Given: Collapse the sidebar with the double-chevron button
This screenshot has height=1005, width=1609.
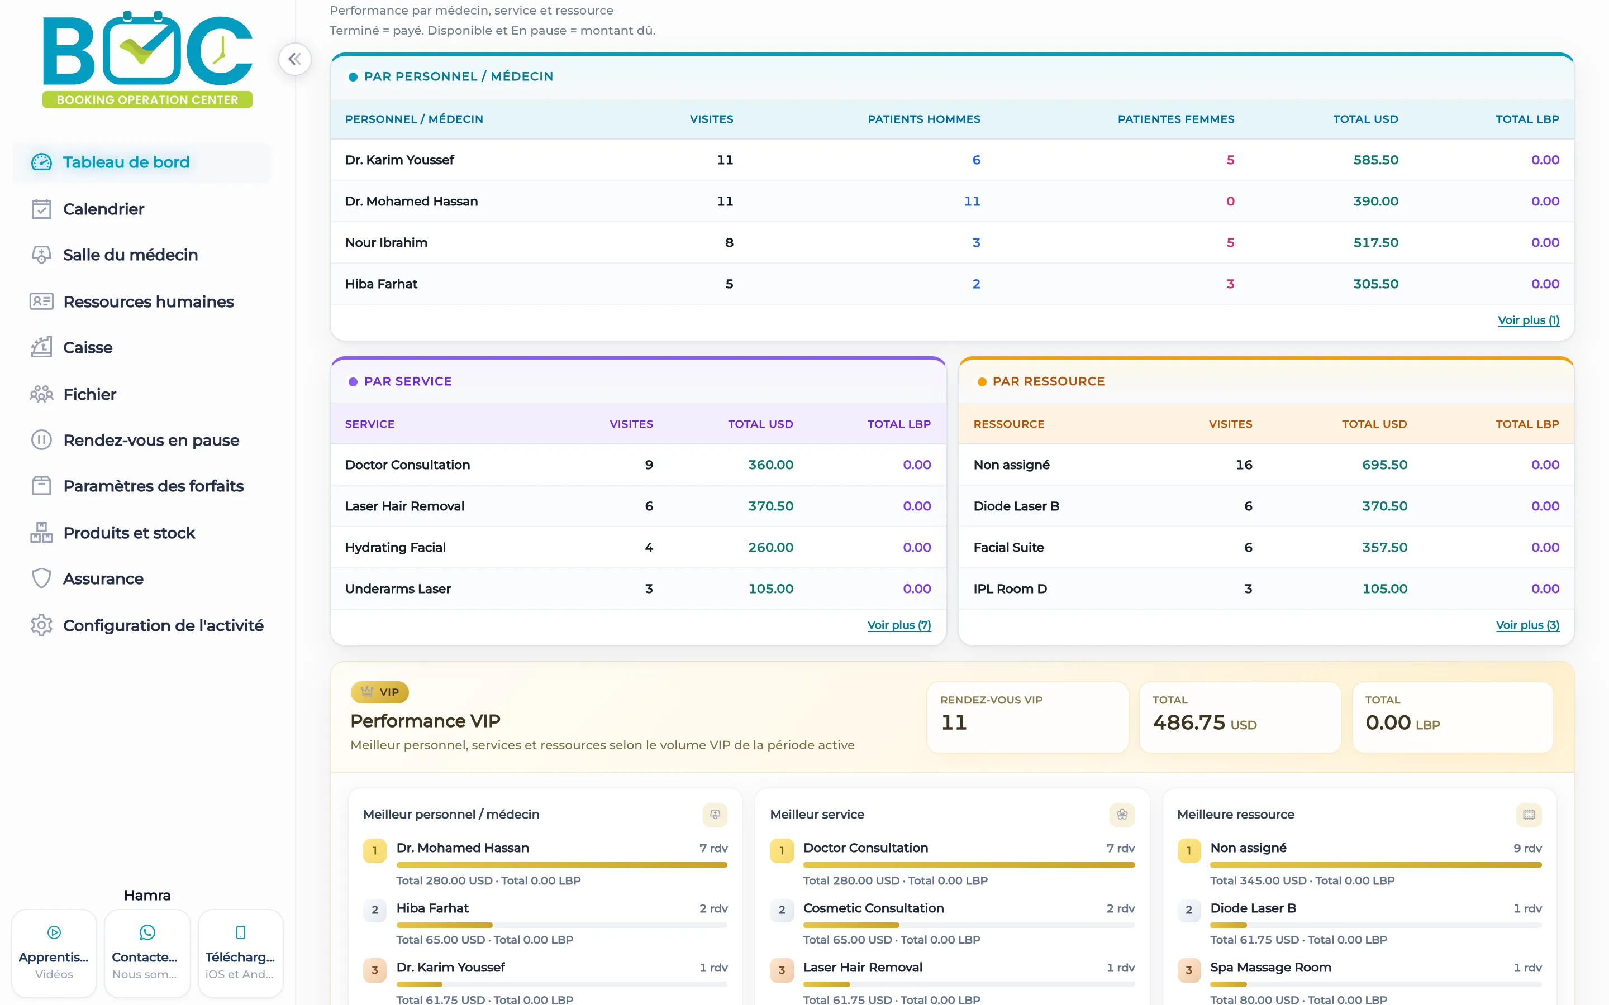Looking at the screenshot, I should tap(294, 59).
